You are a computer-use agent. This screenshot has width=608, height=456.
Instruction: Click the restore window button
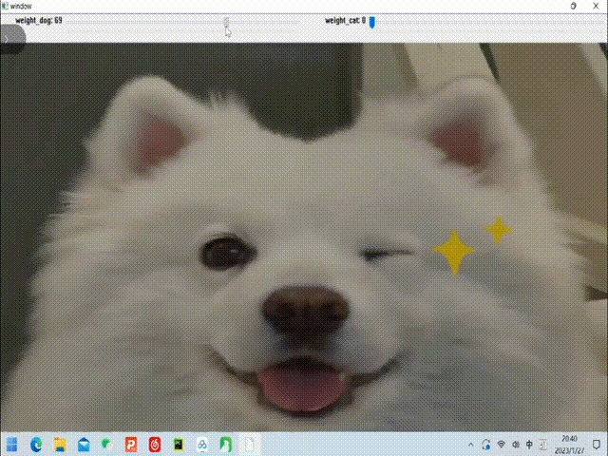[574, 6]
